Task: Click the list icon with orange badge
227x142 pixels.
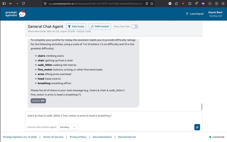Action: click(196, 3)
